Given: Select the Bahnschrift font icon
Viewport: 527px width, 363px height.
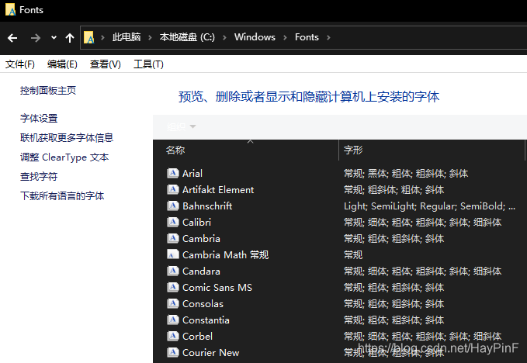Looking at the screenshot, I should (173, 206).
